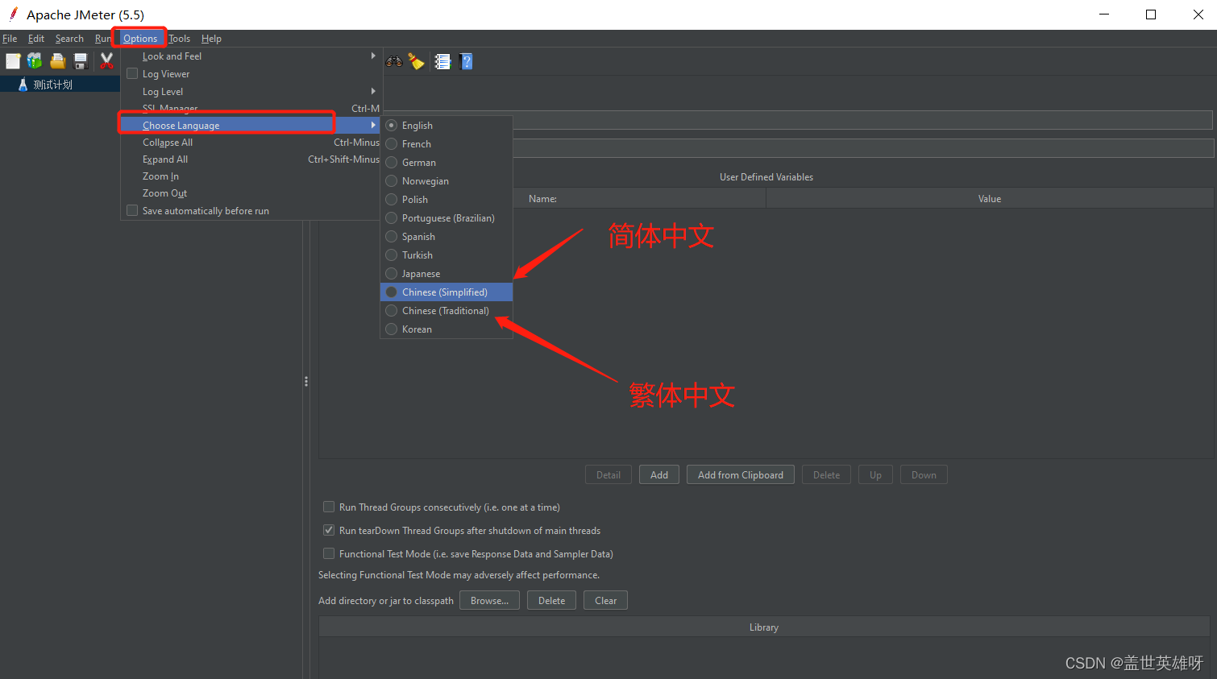
Task: Click the broom Reset Search icon
Action: tap(417, 61)
